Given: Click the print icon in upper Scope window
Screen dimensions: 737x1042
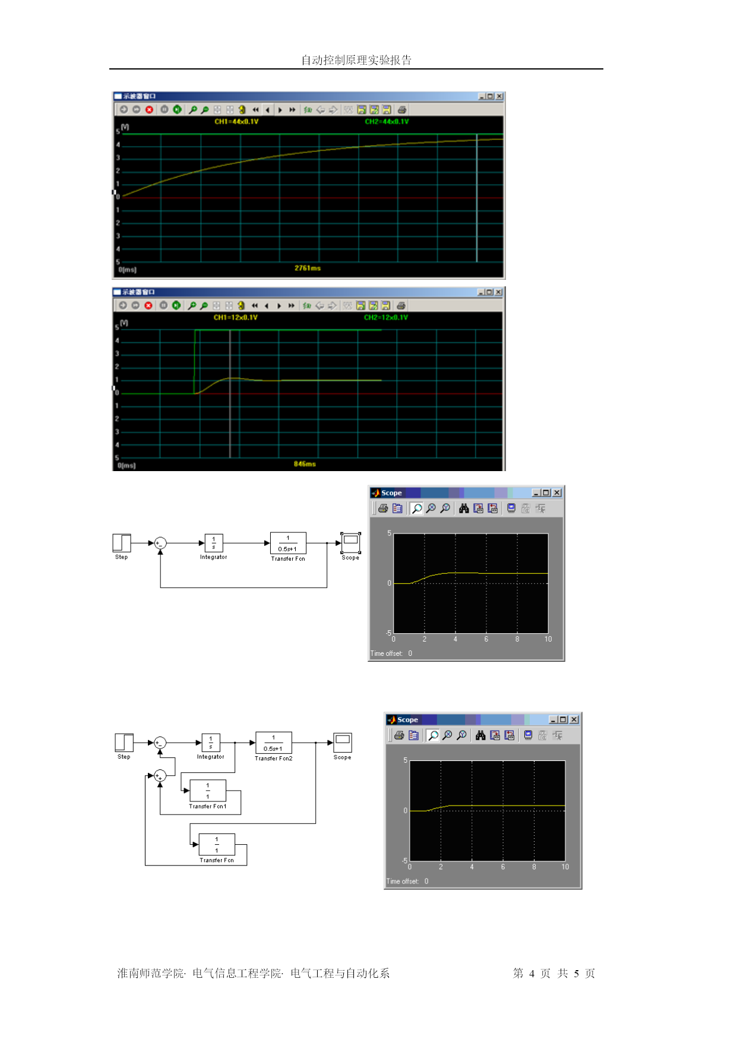Looking at the screenshot, I should point(383,509).
